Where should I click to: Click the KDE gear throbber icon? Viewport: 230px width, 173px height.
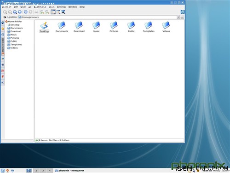click(183, 12)
